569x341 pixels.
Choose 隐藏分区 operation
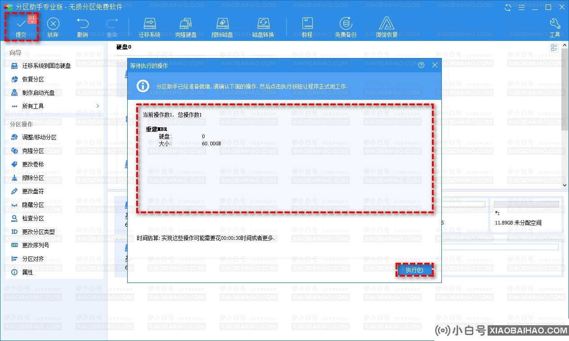33,205
